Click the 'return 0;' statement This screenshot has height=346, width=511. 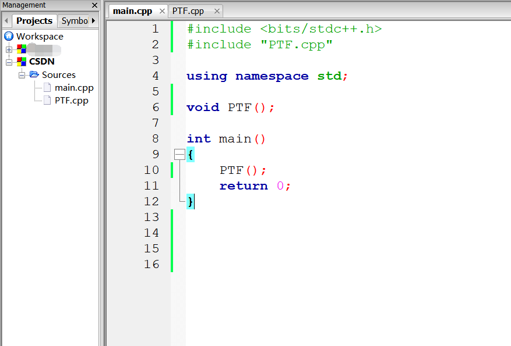click(255, 186)
